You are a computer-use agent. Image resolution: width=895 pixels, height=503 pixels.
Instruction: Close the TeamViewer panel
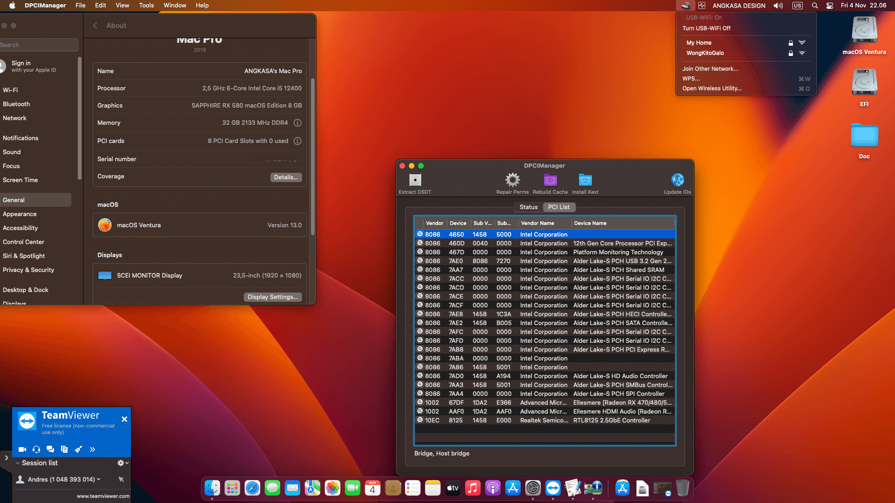point(124,419)
